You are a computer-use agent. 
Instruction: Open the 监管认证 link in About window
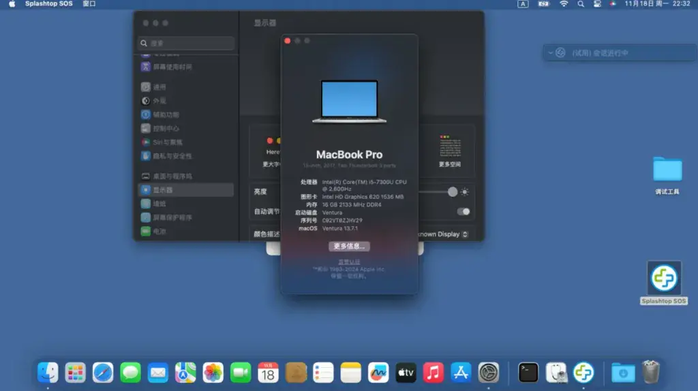(349, 262)
